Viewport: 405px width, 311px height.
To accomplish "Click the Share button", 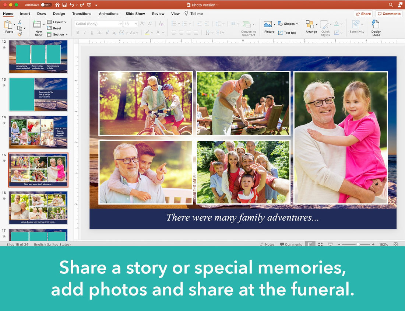I will [363, 13].
